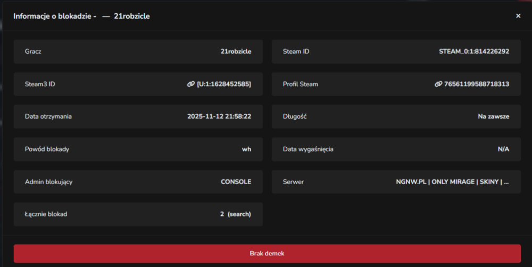Select the STEAM_0:1:814226292 value
Image resolution: width=532 pixels, height=267 pixels.
pos(474,51)
